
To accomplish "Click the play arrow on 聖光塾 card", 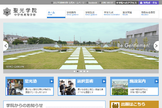I will tap(52, 81).
